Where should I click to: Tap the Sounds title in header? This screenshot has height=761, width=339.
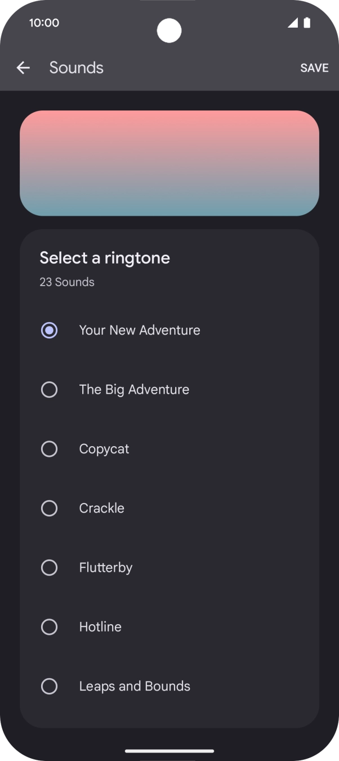tap(76, 68)
